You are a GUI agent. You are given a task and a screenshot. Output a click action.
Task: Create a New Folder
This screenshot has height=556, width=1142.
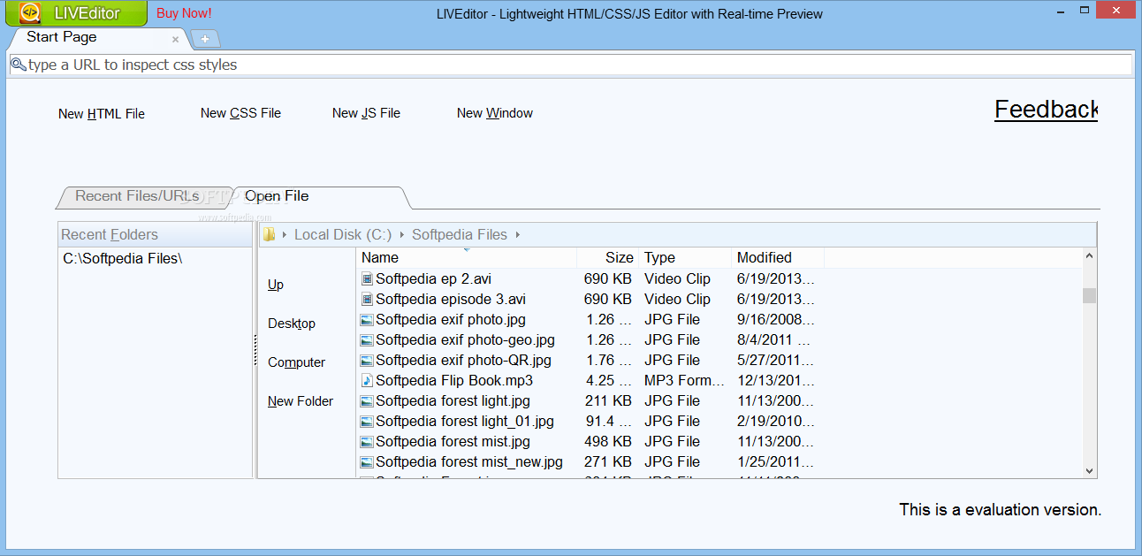[301, 401]
